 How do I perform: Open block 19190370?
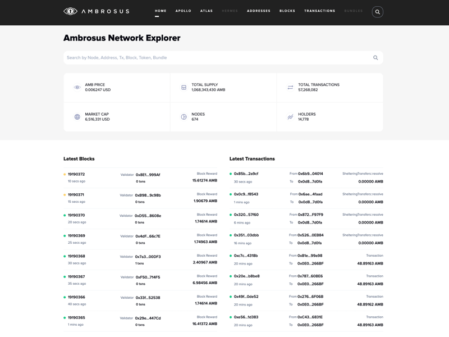point(76,215)
